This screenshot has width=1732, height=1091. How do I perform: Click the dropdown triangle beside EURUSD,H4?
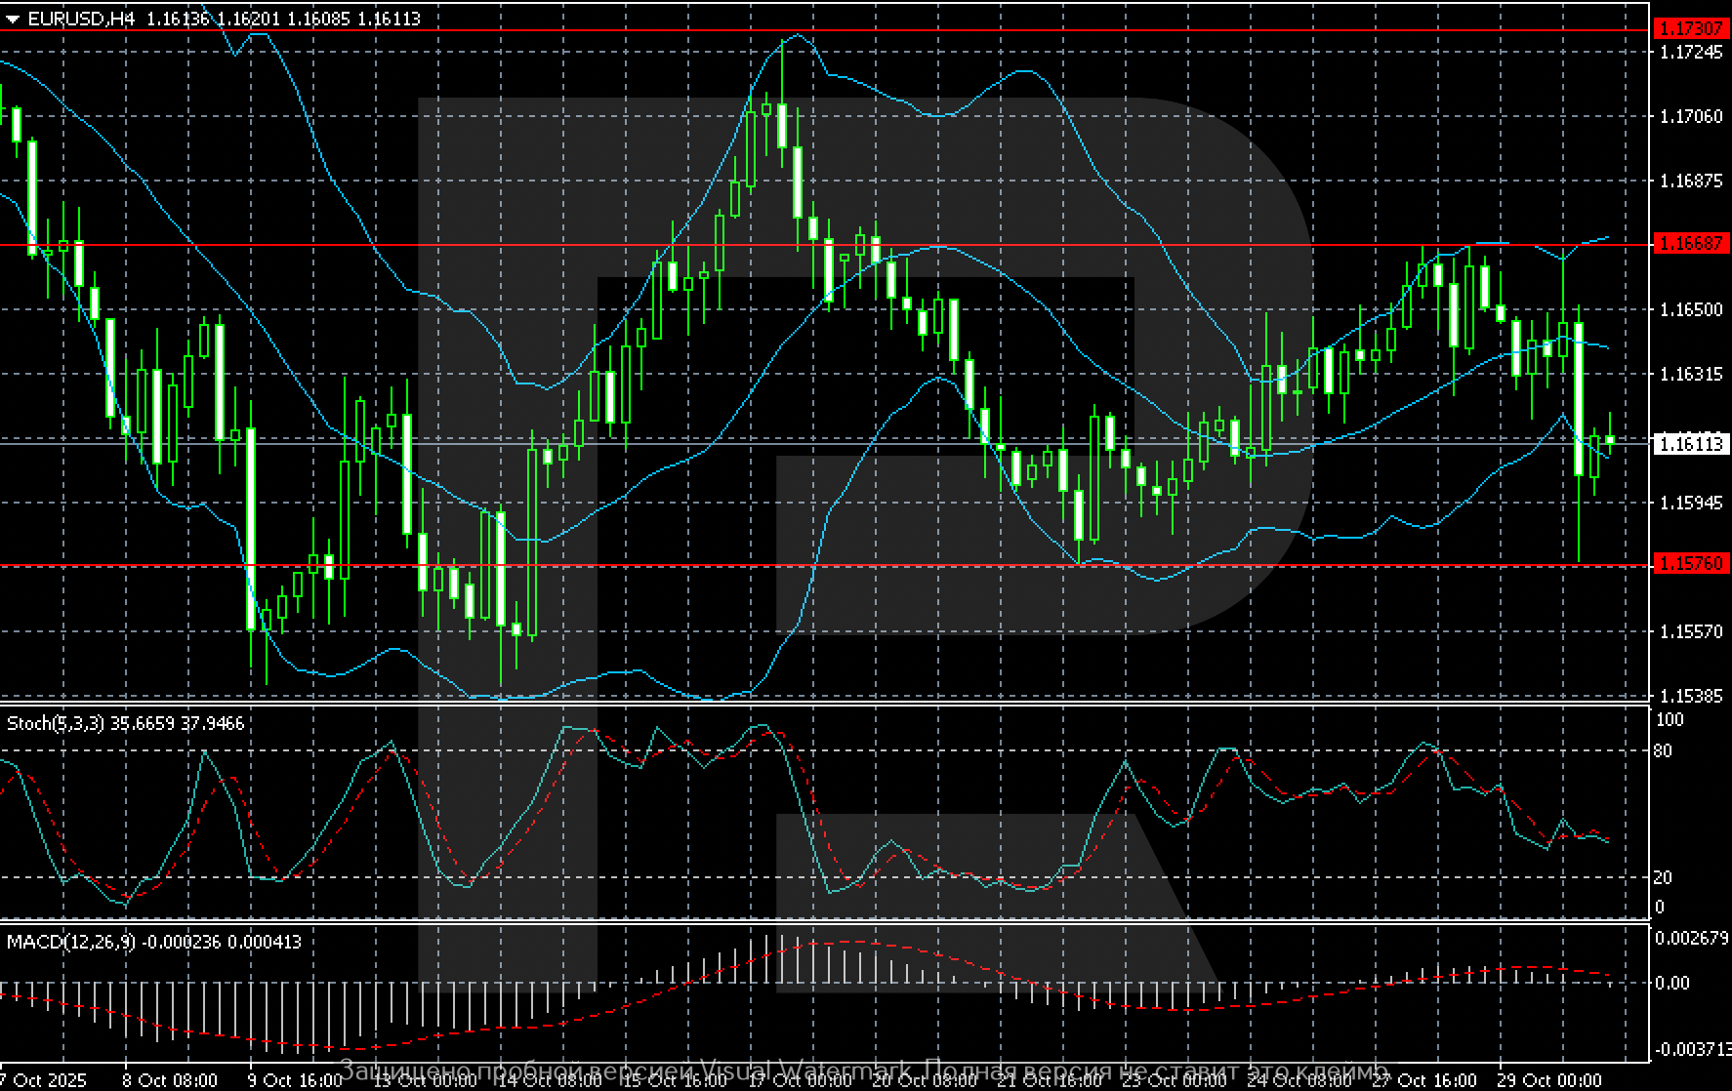coord(13,19)
